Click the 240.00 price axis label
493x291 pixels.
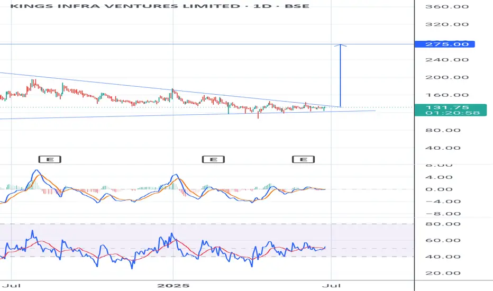(x=447, y=60)
